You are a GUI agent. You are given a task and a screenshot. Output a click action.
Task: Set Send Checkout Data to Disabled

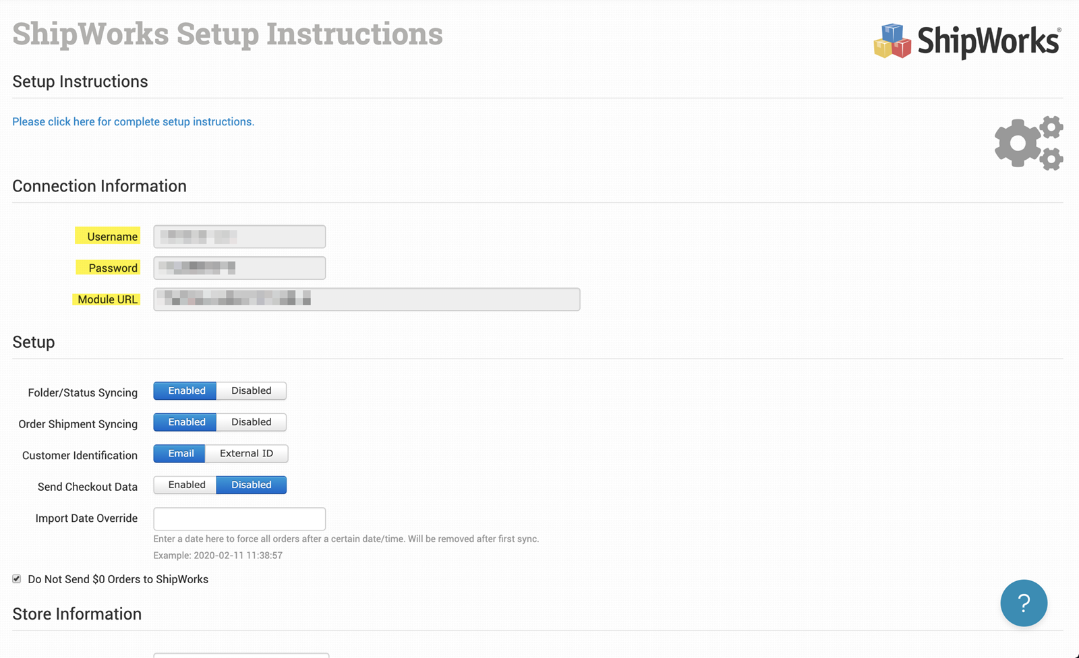pos(252,485)
